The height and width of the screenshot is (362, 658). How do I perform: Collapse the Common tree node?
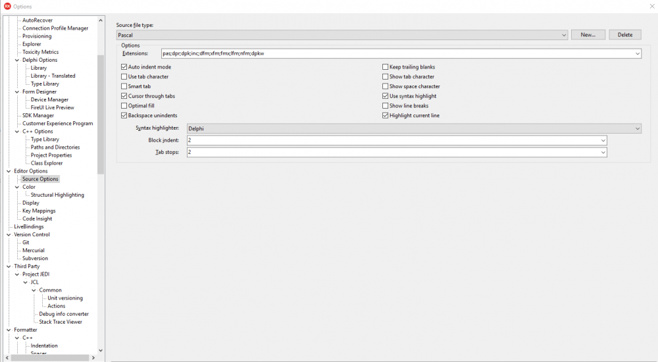tap(34, 290)
